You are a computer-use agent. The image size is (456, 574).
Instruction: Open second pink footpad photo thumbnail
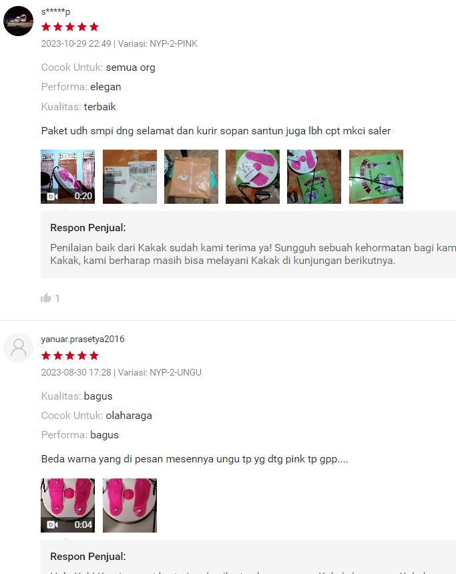(x=130, y=505)
